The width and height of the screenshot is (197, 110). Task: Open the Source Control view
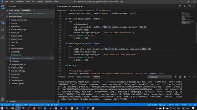2,22
